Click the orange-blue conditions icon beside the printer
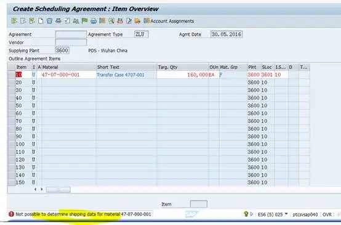The width and height of the screenshot is (341, 225). point(102,21)
